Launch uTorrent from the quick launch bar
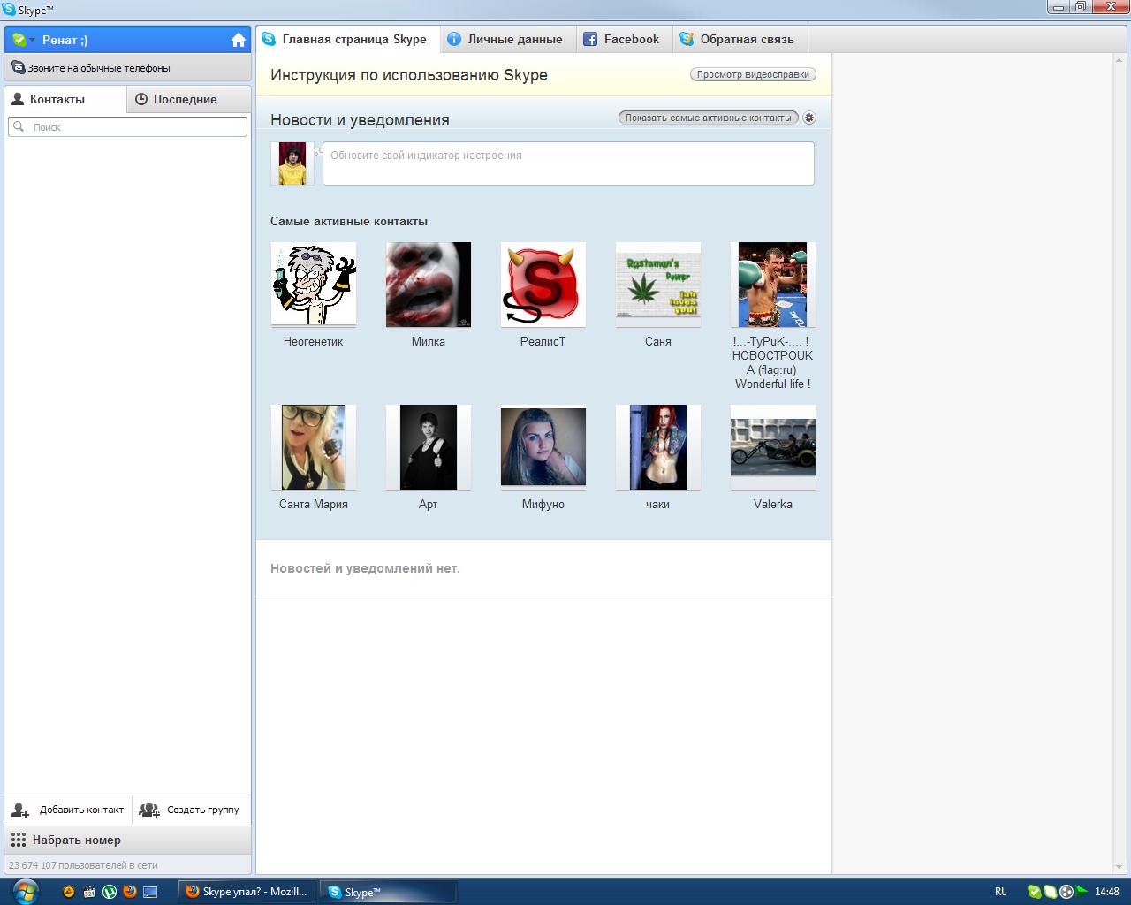The image size is (1131, 905). (110, 892)
